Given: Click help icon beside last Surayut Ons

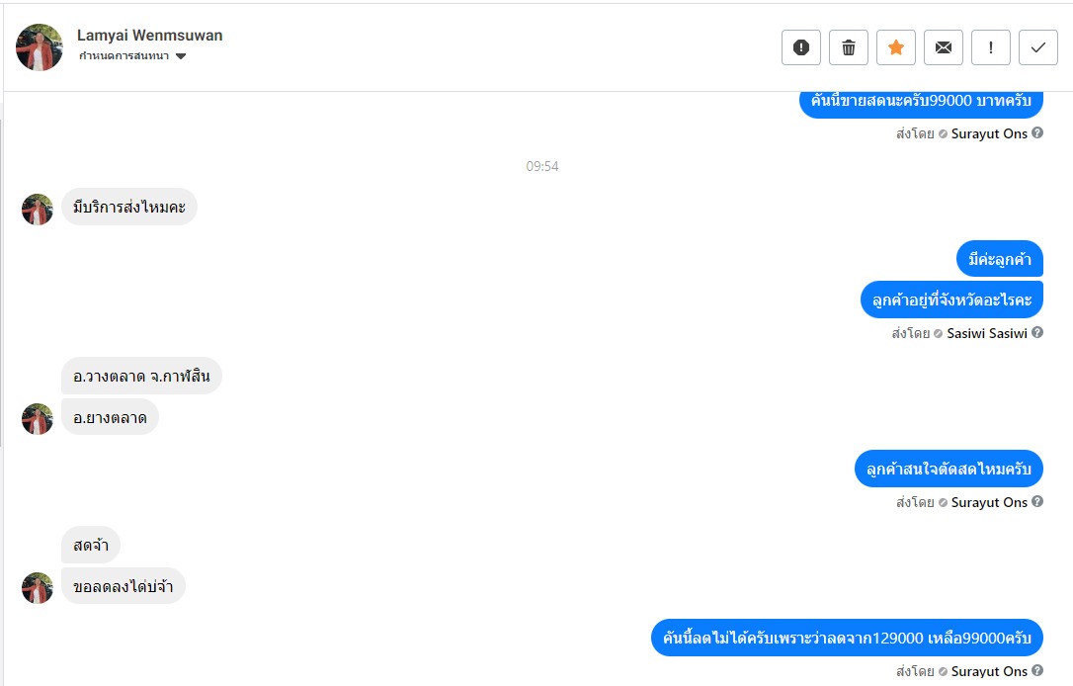Looking at the screenshot, I should point(1037,671).
